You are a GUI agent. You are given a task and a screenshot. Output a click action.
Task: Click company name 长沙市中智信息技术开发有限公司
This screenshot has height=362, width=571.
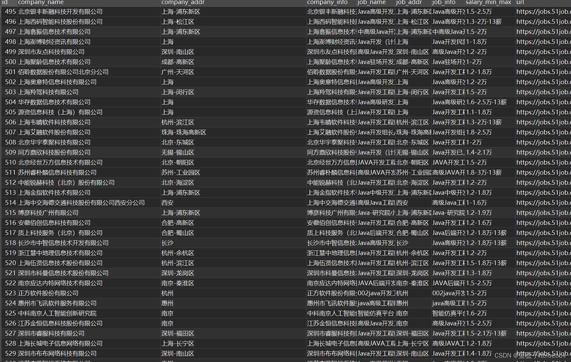pyautogui.click(x=63, y=243)
